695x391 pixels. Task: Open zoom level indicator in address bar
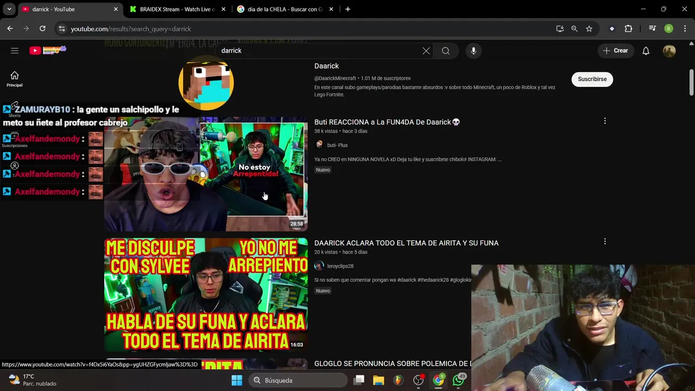click(574, 29)
